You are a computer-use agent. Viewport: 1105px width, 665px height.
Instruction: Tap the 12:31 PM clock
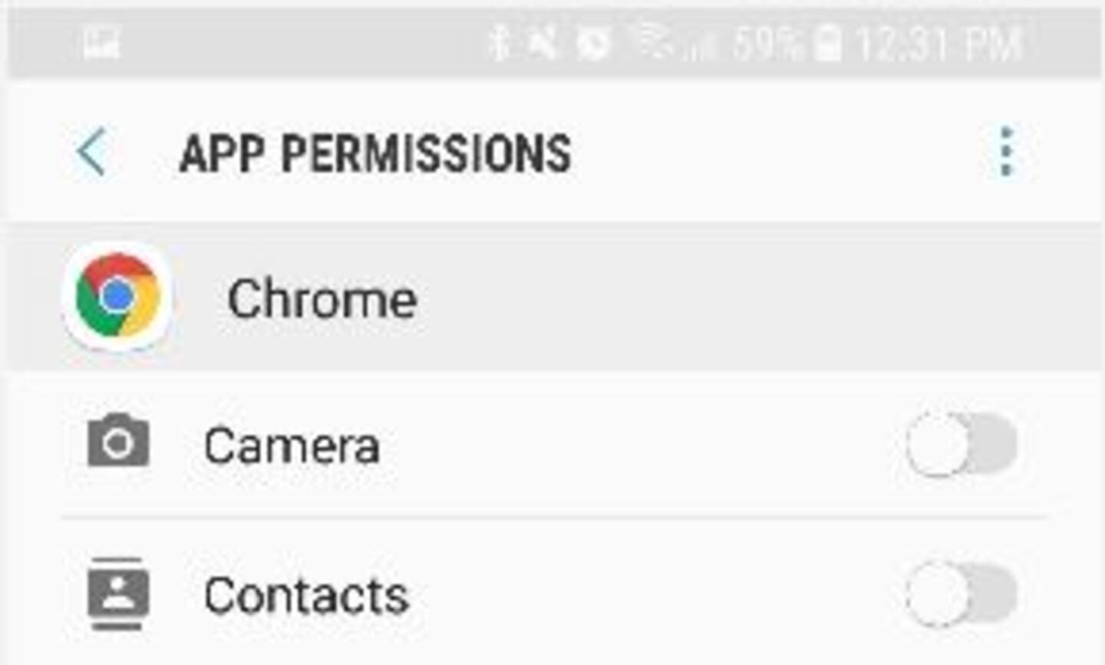[939, 44]
